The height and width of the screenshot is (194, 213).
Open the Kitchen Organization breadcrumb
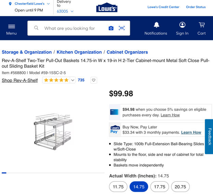point(79,52)
